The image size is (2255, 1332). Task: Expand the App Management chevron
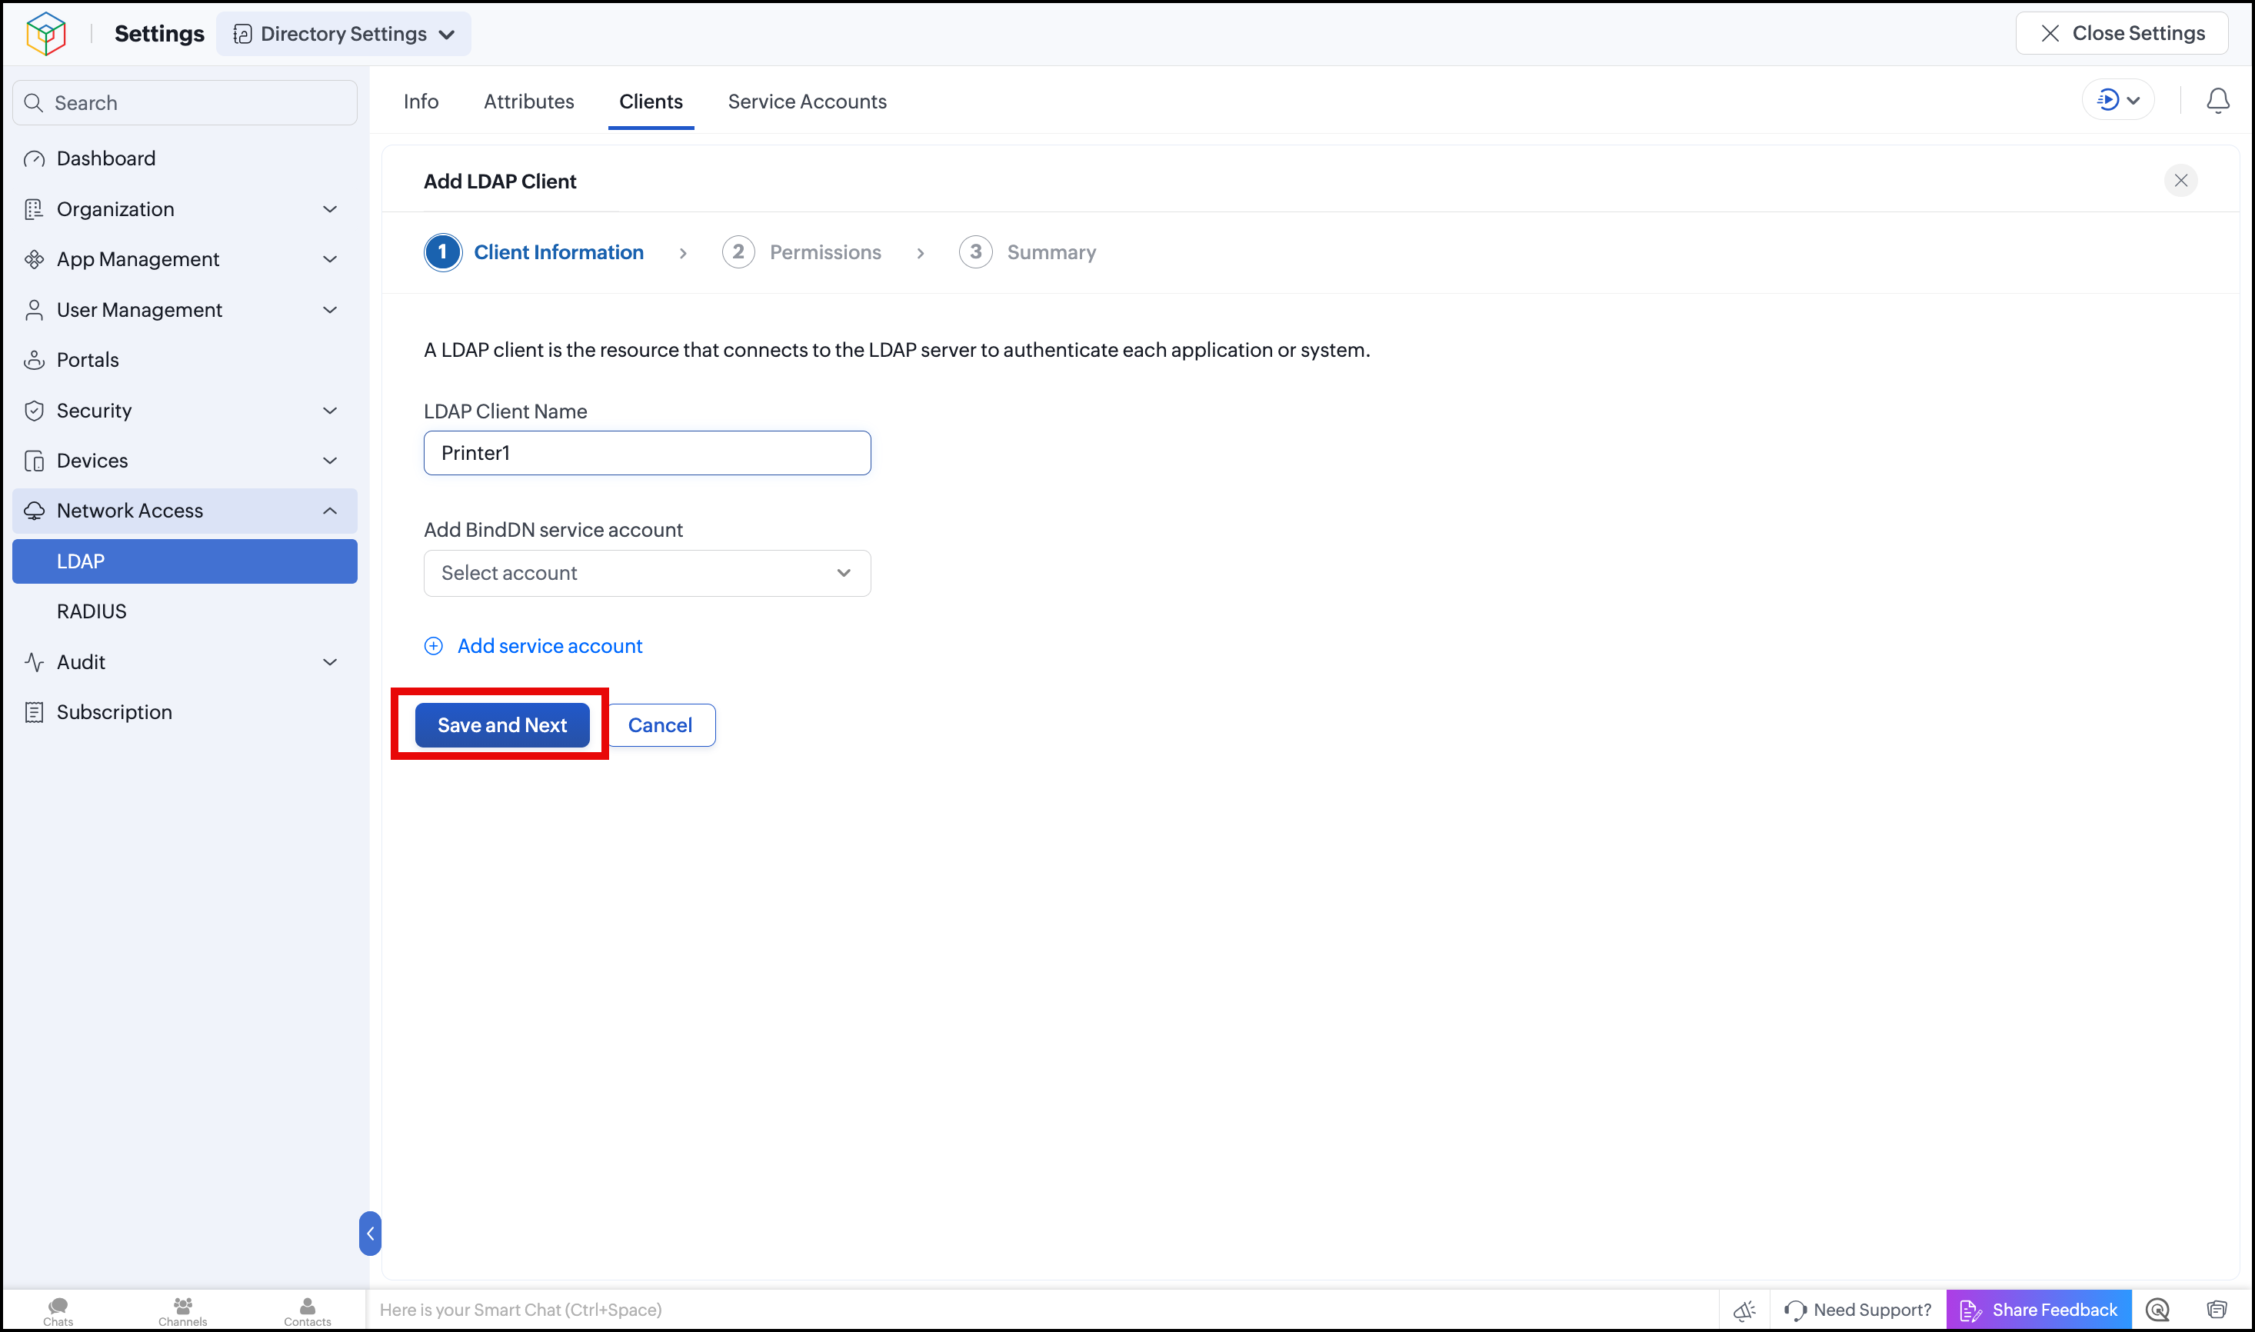(x=330, y=259)
